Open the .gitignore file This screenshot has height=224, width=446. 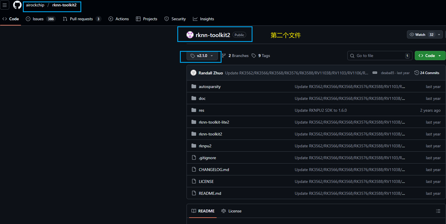(207, 158)
